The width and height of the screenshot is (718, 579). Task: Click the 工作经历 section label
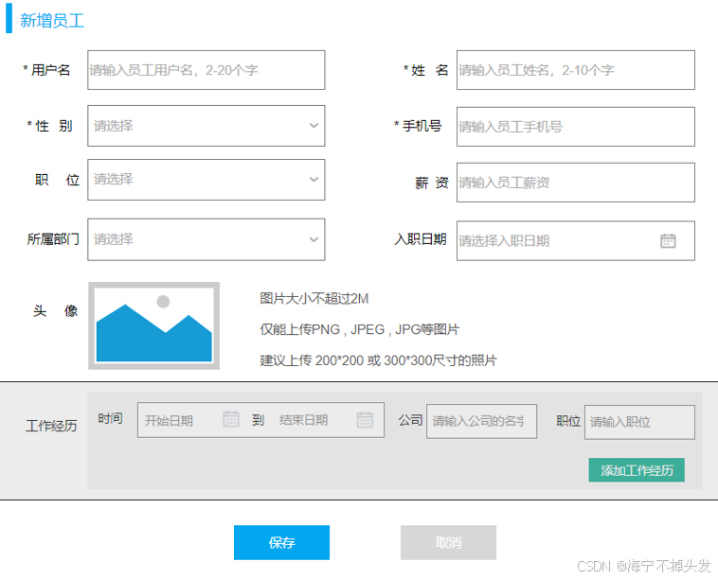51,426
